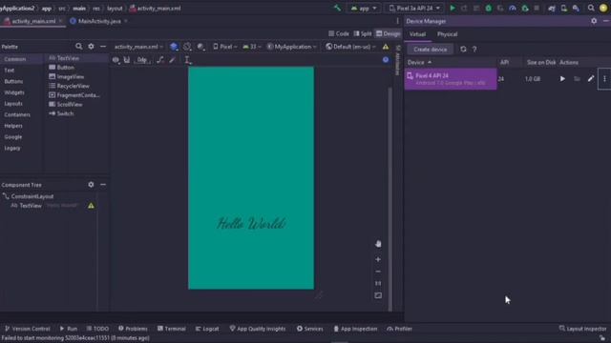Zoom in the design preview
Viewport: 611px width, 343px height.
click(378, 259)
